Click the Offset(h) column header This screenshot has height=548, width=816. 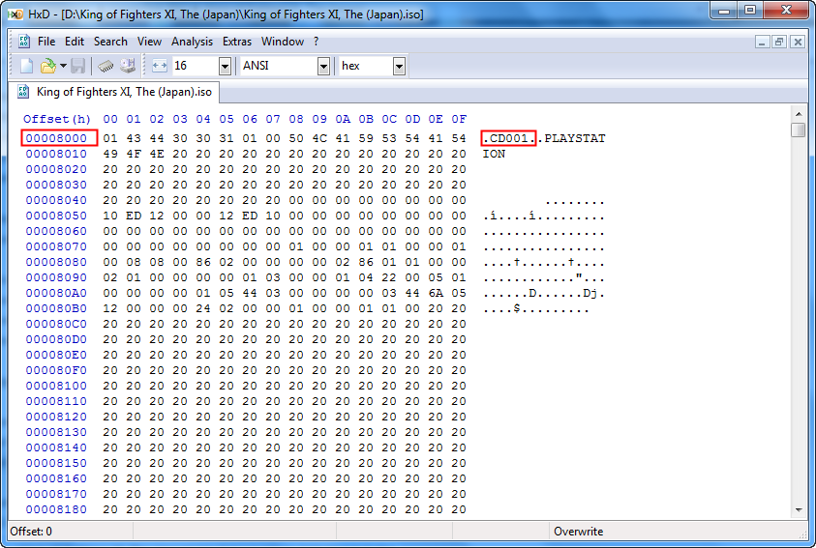tap(57, 119)
